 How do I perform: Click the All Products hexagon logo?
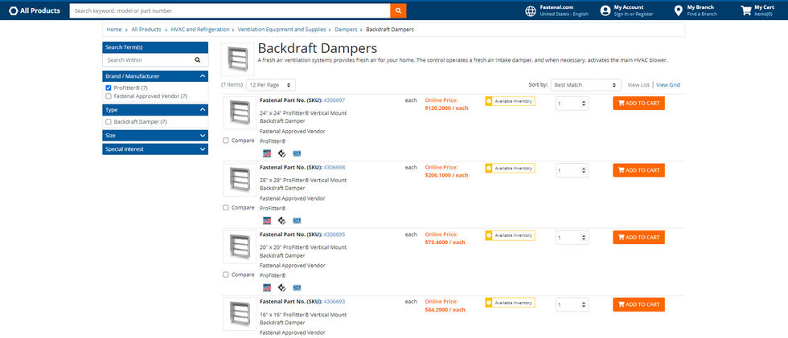click(14, 10)
